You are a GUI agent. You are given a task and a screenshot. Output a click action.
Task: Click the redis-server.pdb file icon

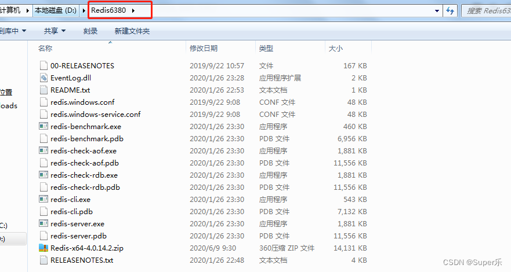(x=44, y=236)
